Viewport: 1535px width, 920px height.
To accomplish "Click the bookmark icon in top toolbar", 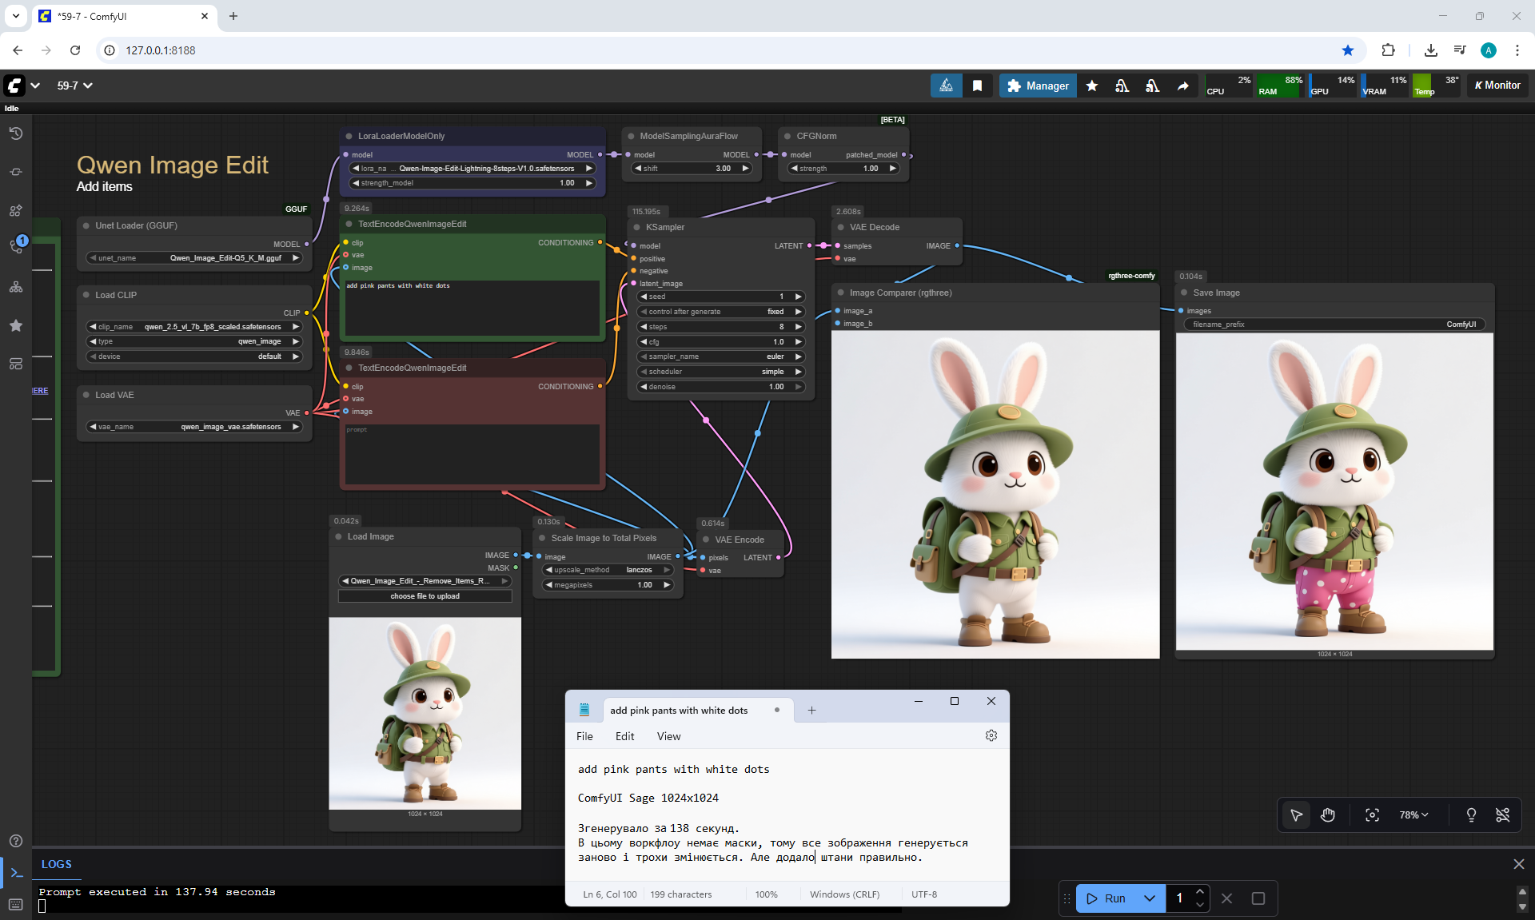I will (x=977, y=86).
